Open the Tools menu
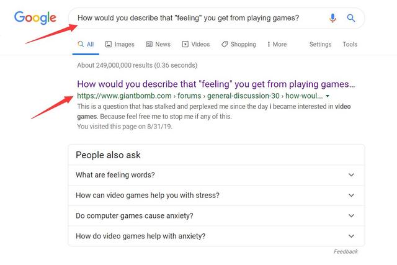This screenshot has width=397, height=265. [350, 44]
